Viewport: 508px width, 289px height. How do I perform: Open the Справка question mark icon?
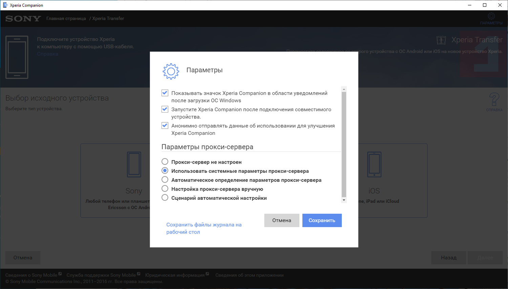(494, 99)
